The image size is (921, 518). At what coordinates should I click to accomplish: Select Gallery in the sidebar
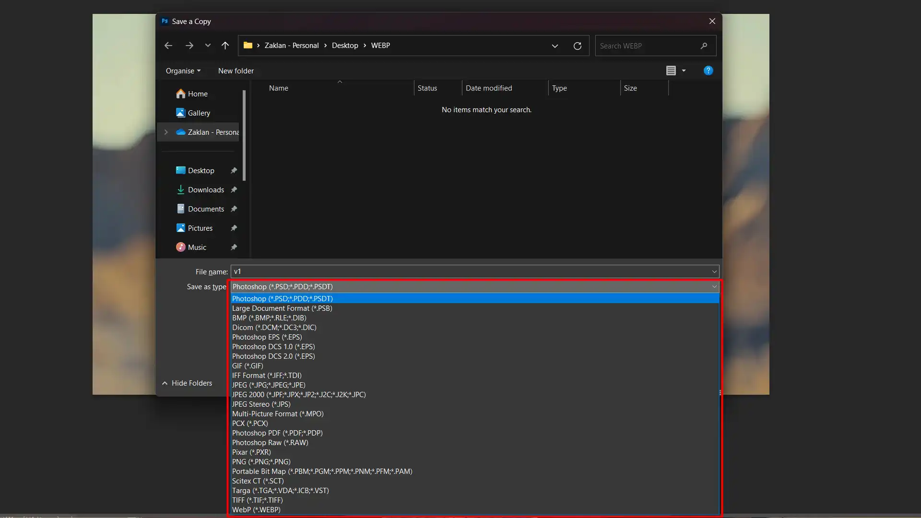pyautogui.click(x=199, y=113)
